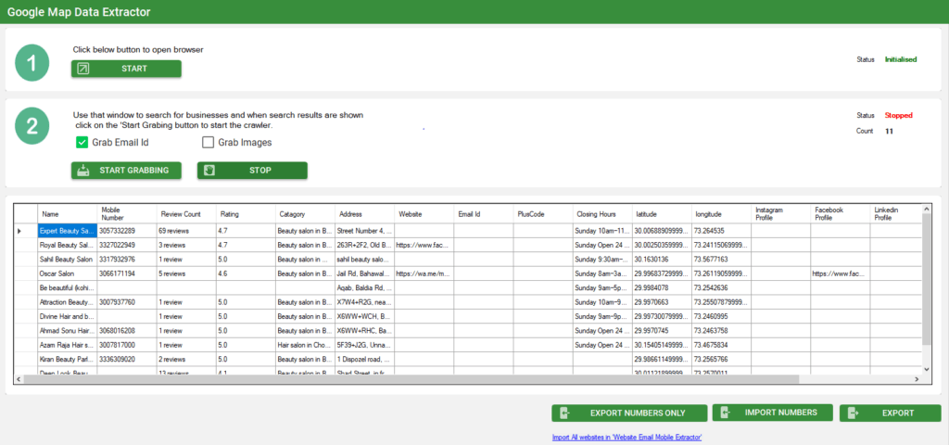Open Import All websites in Website Email Mobile Extractor link
Viewport: 949px width, 445px height.
[x=626, y=438]
